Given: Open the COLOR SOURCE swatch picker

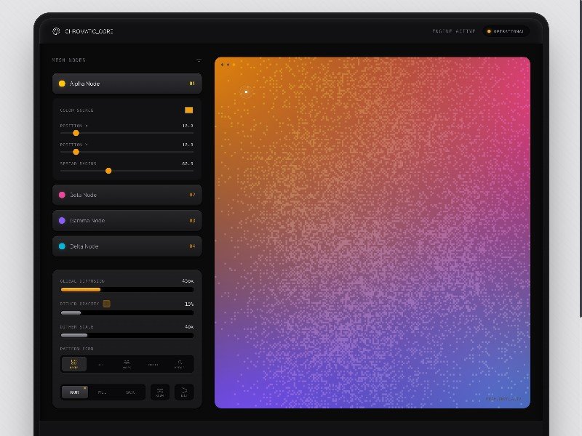Looking at the screenshot, I should (x=188, y=110).
